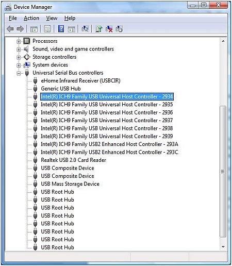The width and height of the screenshot is (232, 266).
Task: Click the scrollbar down arrow
Action: (223, 247)
